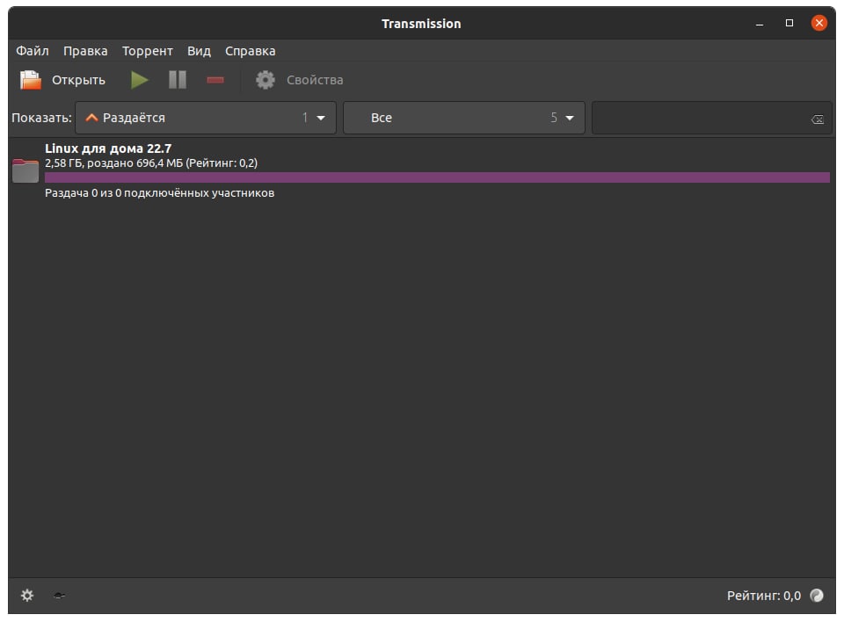Click the Свойства gear icon

(x=265, y=80)
